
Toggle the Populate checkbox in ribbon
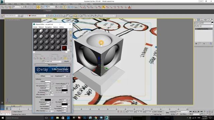coord(48,11)
